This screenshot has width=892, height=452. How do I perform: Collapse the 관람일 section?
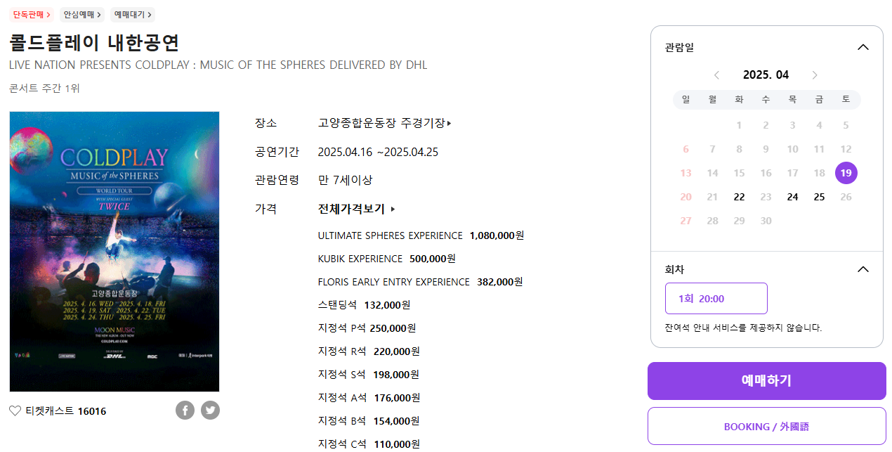863,47
